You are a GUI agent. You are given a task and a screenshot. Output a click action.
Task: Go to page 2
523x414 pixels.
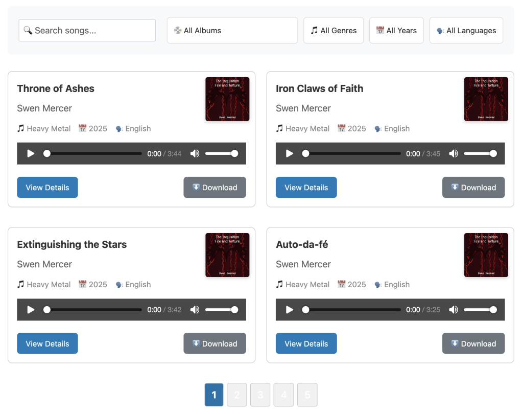[x=236, y=395]
